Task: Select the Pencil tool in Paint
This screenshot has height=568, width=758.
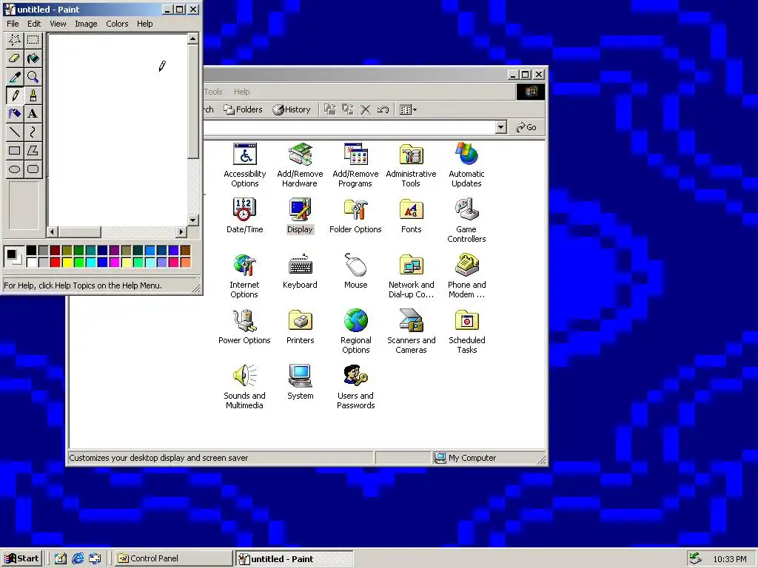Action: click(x=15, y=95)
